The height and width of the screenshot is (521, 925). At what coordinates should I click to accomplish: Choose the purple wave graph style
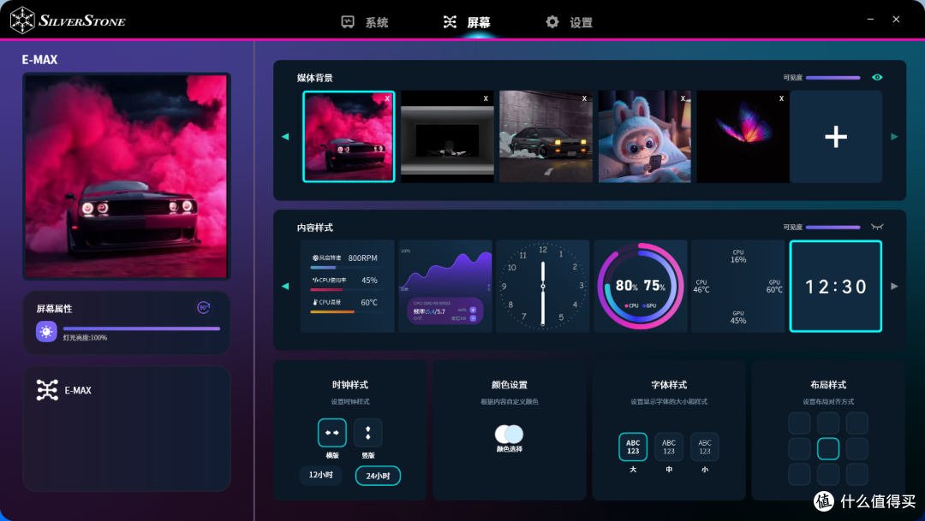(445, 287)
